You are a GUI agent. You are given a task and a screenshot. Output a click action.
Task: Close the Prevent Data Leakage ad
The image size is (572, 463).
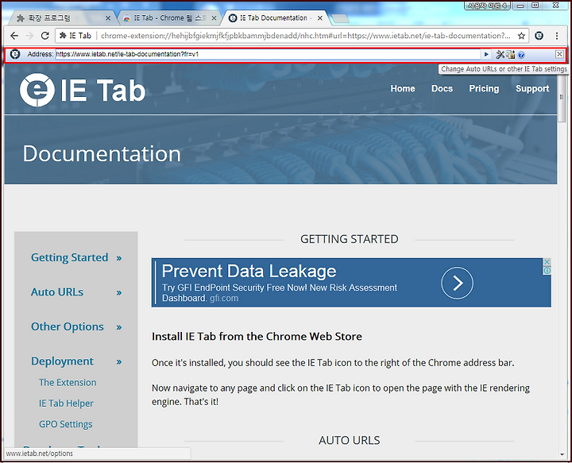pyautogui.click(x=547, y=262)
